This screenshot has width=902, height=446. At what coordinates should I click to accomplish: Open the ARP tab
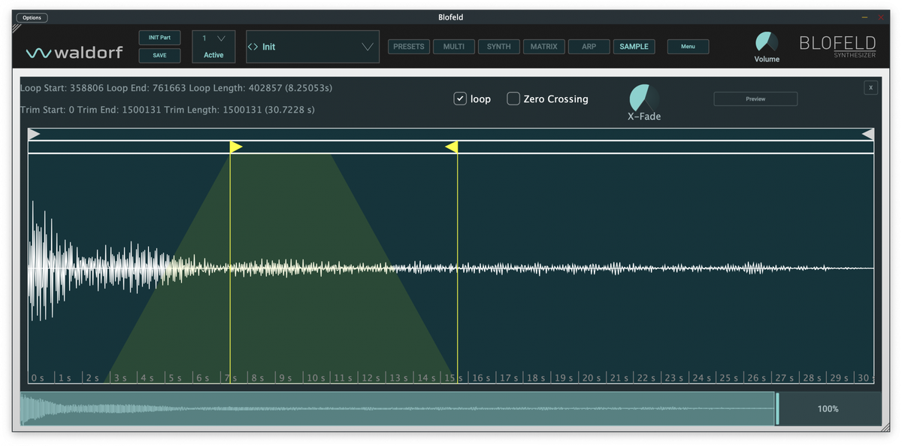[589, 47]
